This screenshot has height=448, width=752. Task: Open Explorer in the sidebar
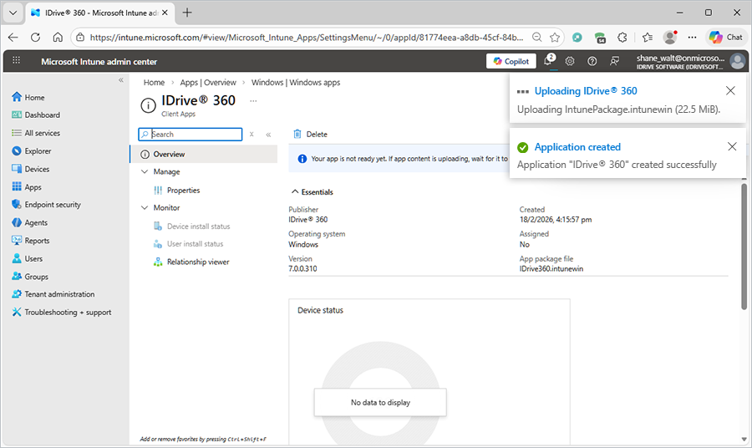(31, 151)
